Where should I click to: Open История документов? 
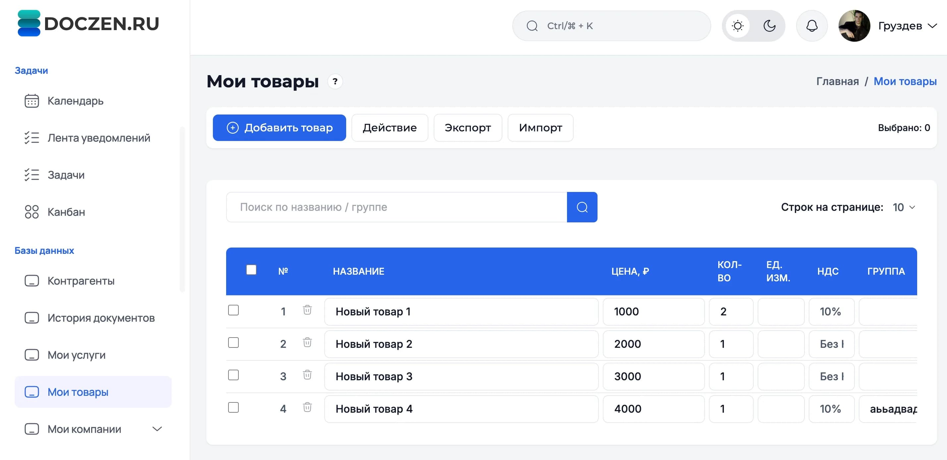point(93,318)
